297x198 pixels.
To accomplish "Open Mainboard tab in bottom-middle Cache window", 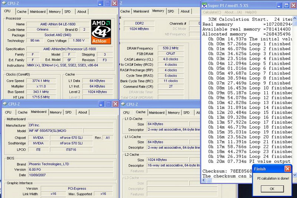I will [x=157, y=113].
